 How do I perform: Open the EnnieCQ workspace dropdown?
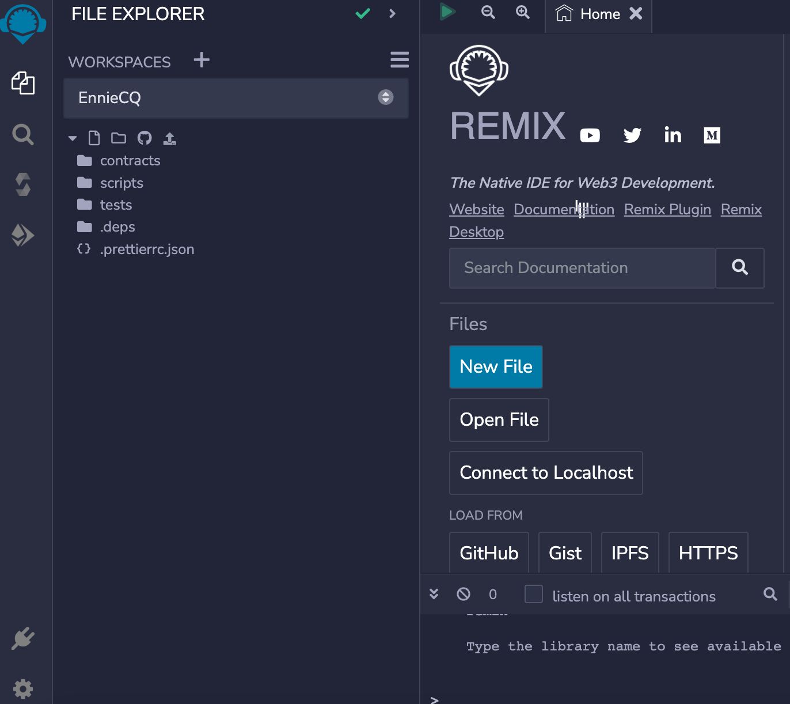point(236,98)
